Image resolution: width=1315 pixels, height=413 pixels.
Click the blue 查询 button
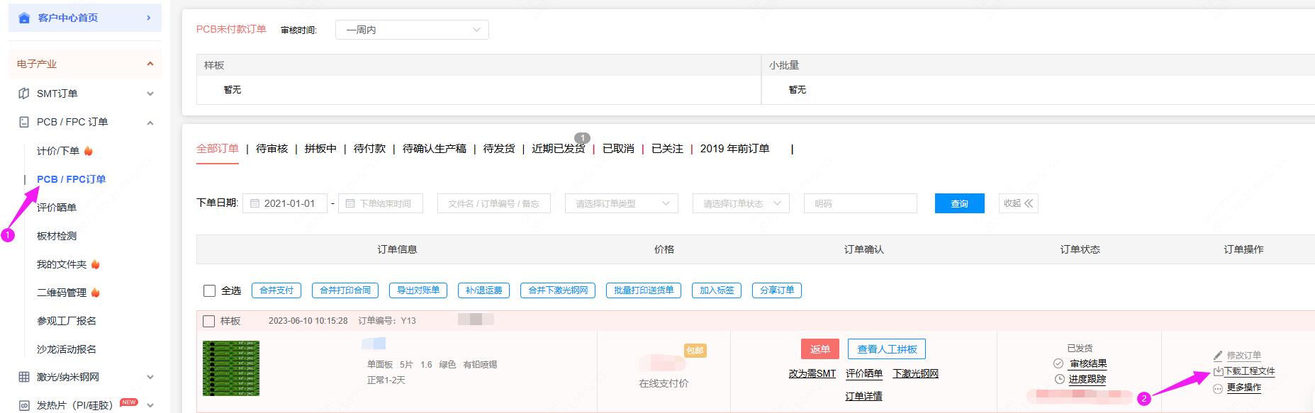[959, 203]
